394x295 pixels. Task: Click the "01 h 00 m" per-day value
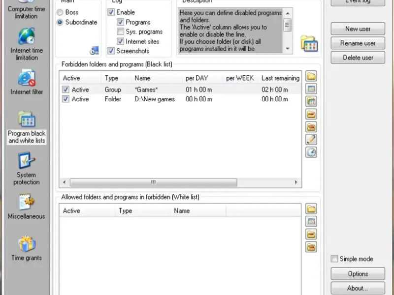(x=199, y=89)
